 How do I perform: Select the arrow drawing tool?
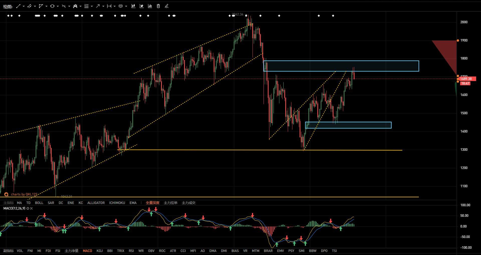(98, 6)
